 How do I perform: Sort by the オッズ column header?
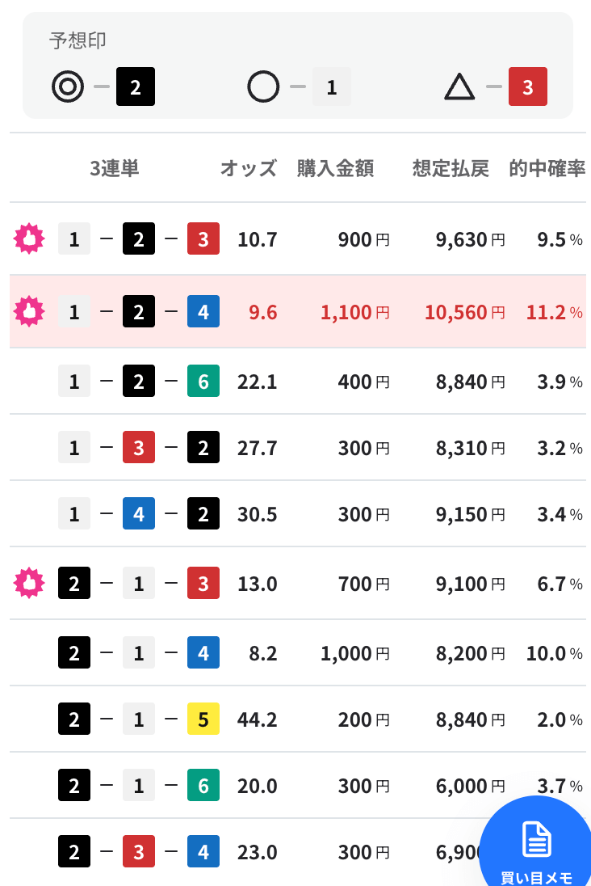(249, 168)
